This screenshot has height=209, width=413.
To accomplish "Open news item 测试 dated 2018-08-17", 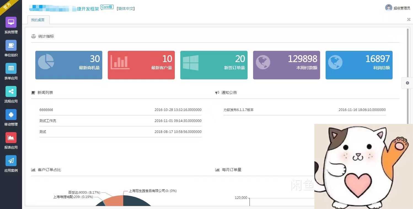I will click(43, 132).
